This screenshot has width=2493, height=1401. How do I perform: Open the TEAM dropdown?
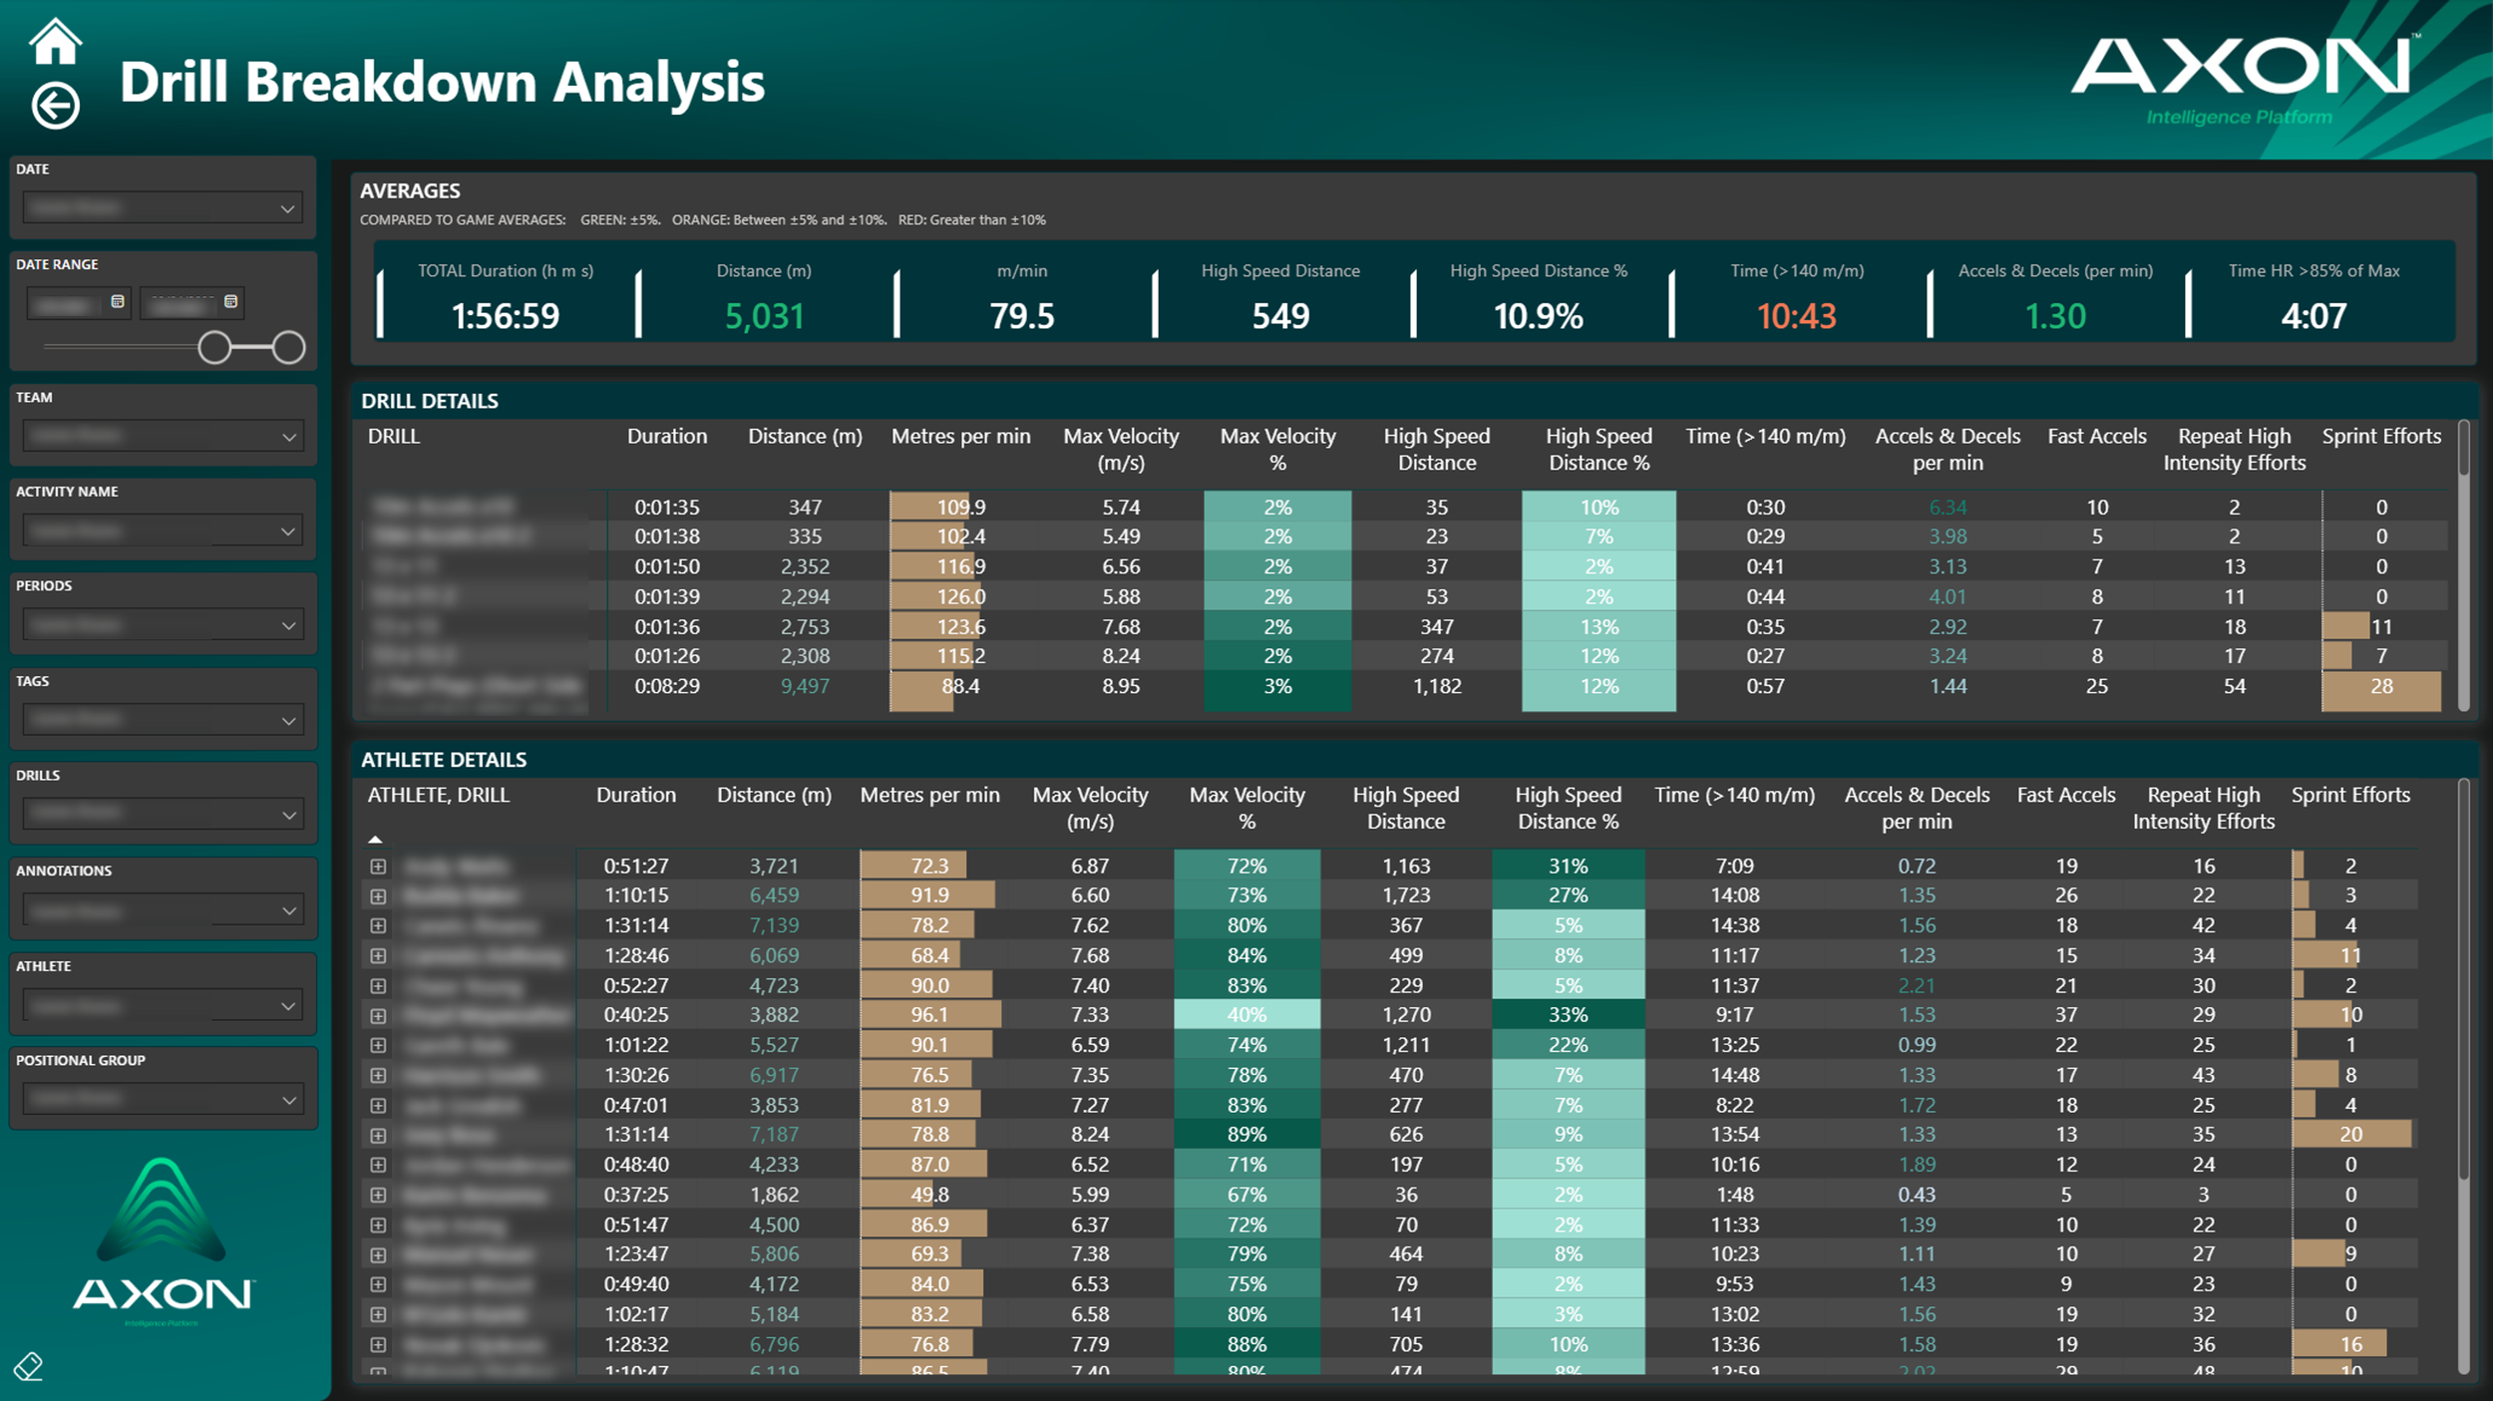coord(288,437)
